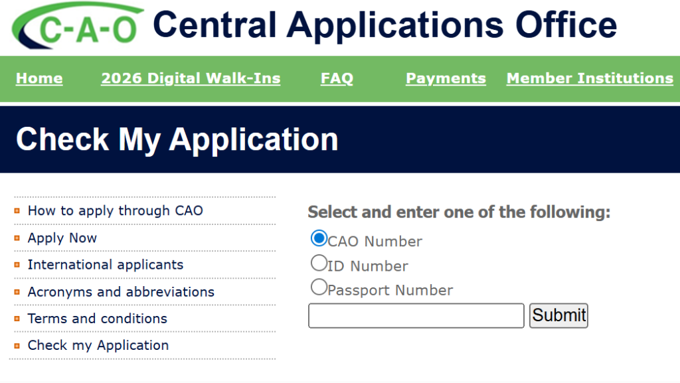680x383 pixels.
Task: Click the bullet icon next to Check my Application
Action: (17, 345)
